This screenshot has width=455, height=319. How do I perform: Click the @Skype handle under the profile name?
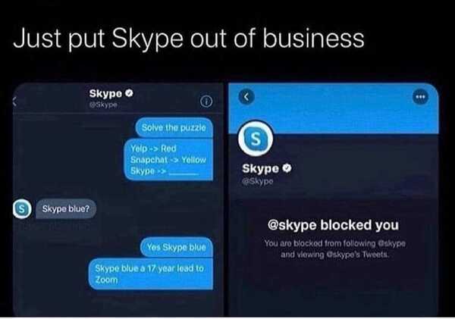[x=258, y=181]
